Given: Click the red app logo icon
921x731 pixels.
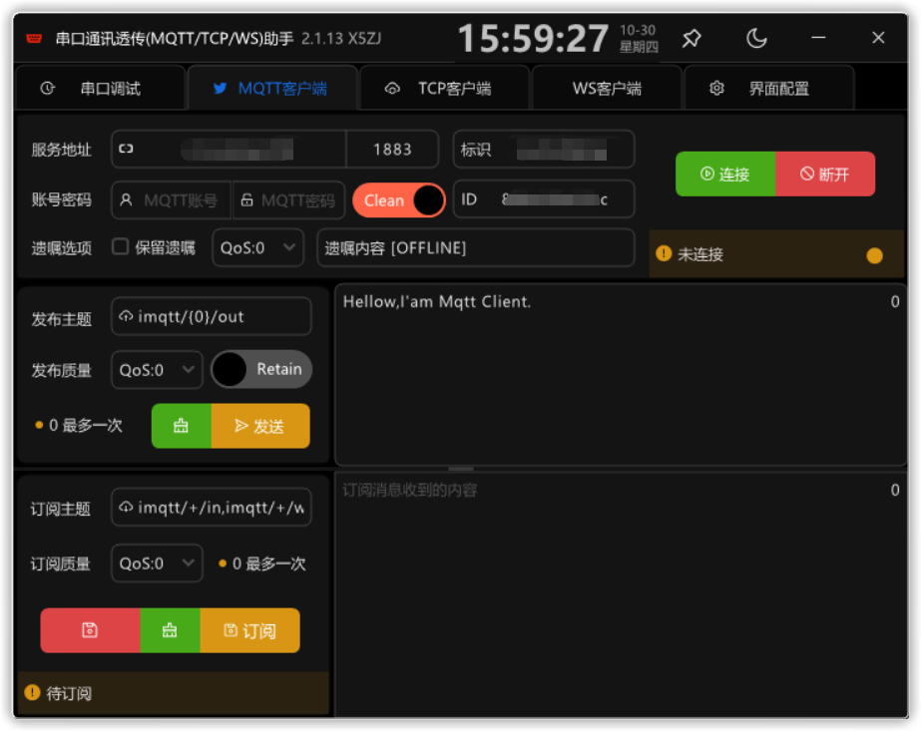Looking at the screenshot, I should pos(34,39).
